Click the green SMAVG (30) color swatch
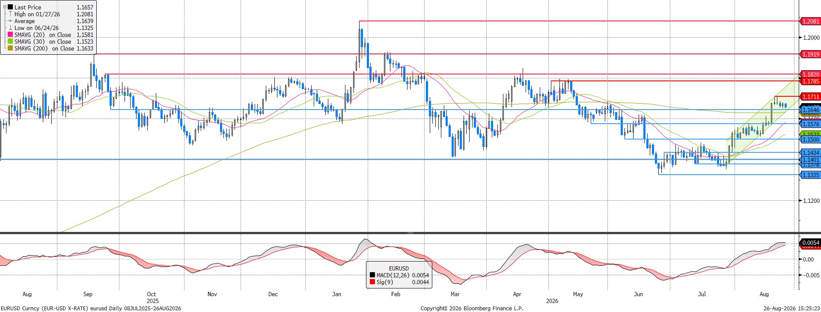 [10, 42]
